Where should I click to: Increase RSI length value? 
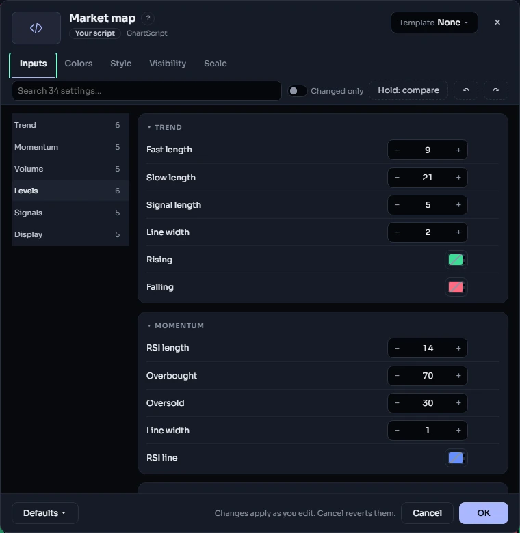pyautogui.click(x=458, y=348)
